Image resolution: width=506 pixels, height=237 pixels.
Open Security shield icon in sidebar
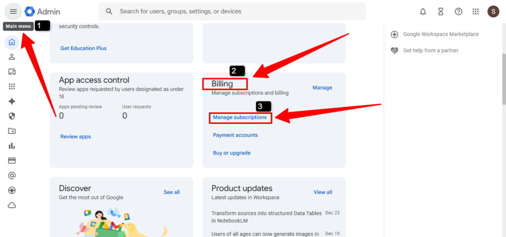[12, 116]
